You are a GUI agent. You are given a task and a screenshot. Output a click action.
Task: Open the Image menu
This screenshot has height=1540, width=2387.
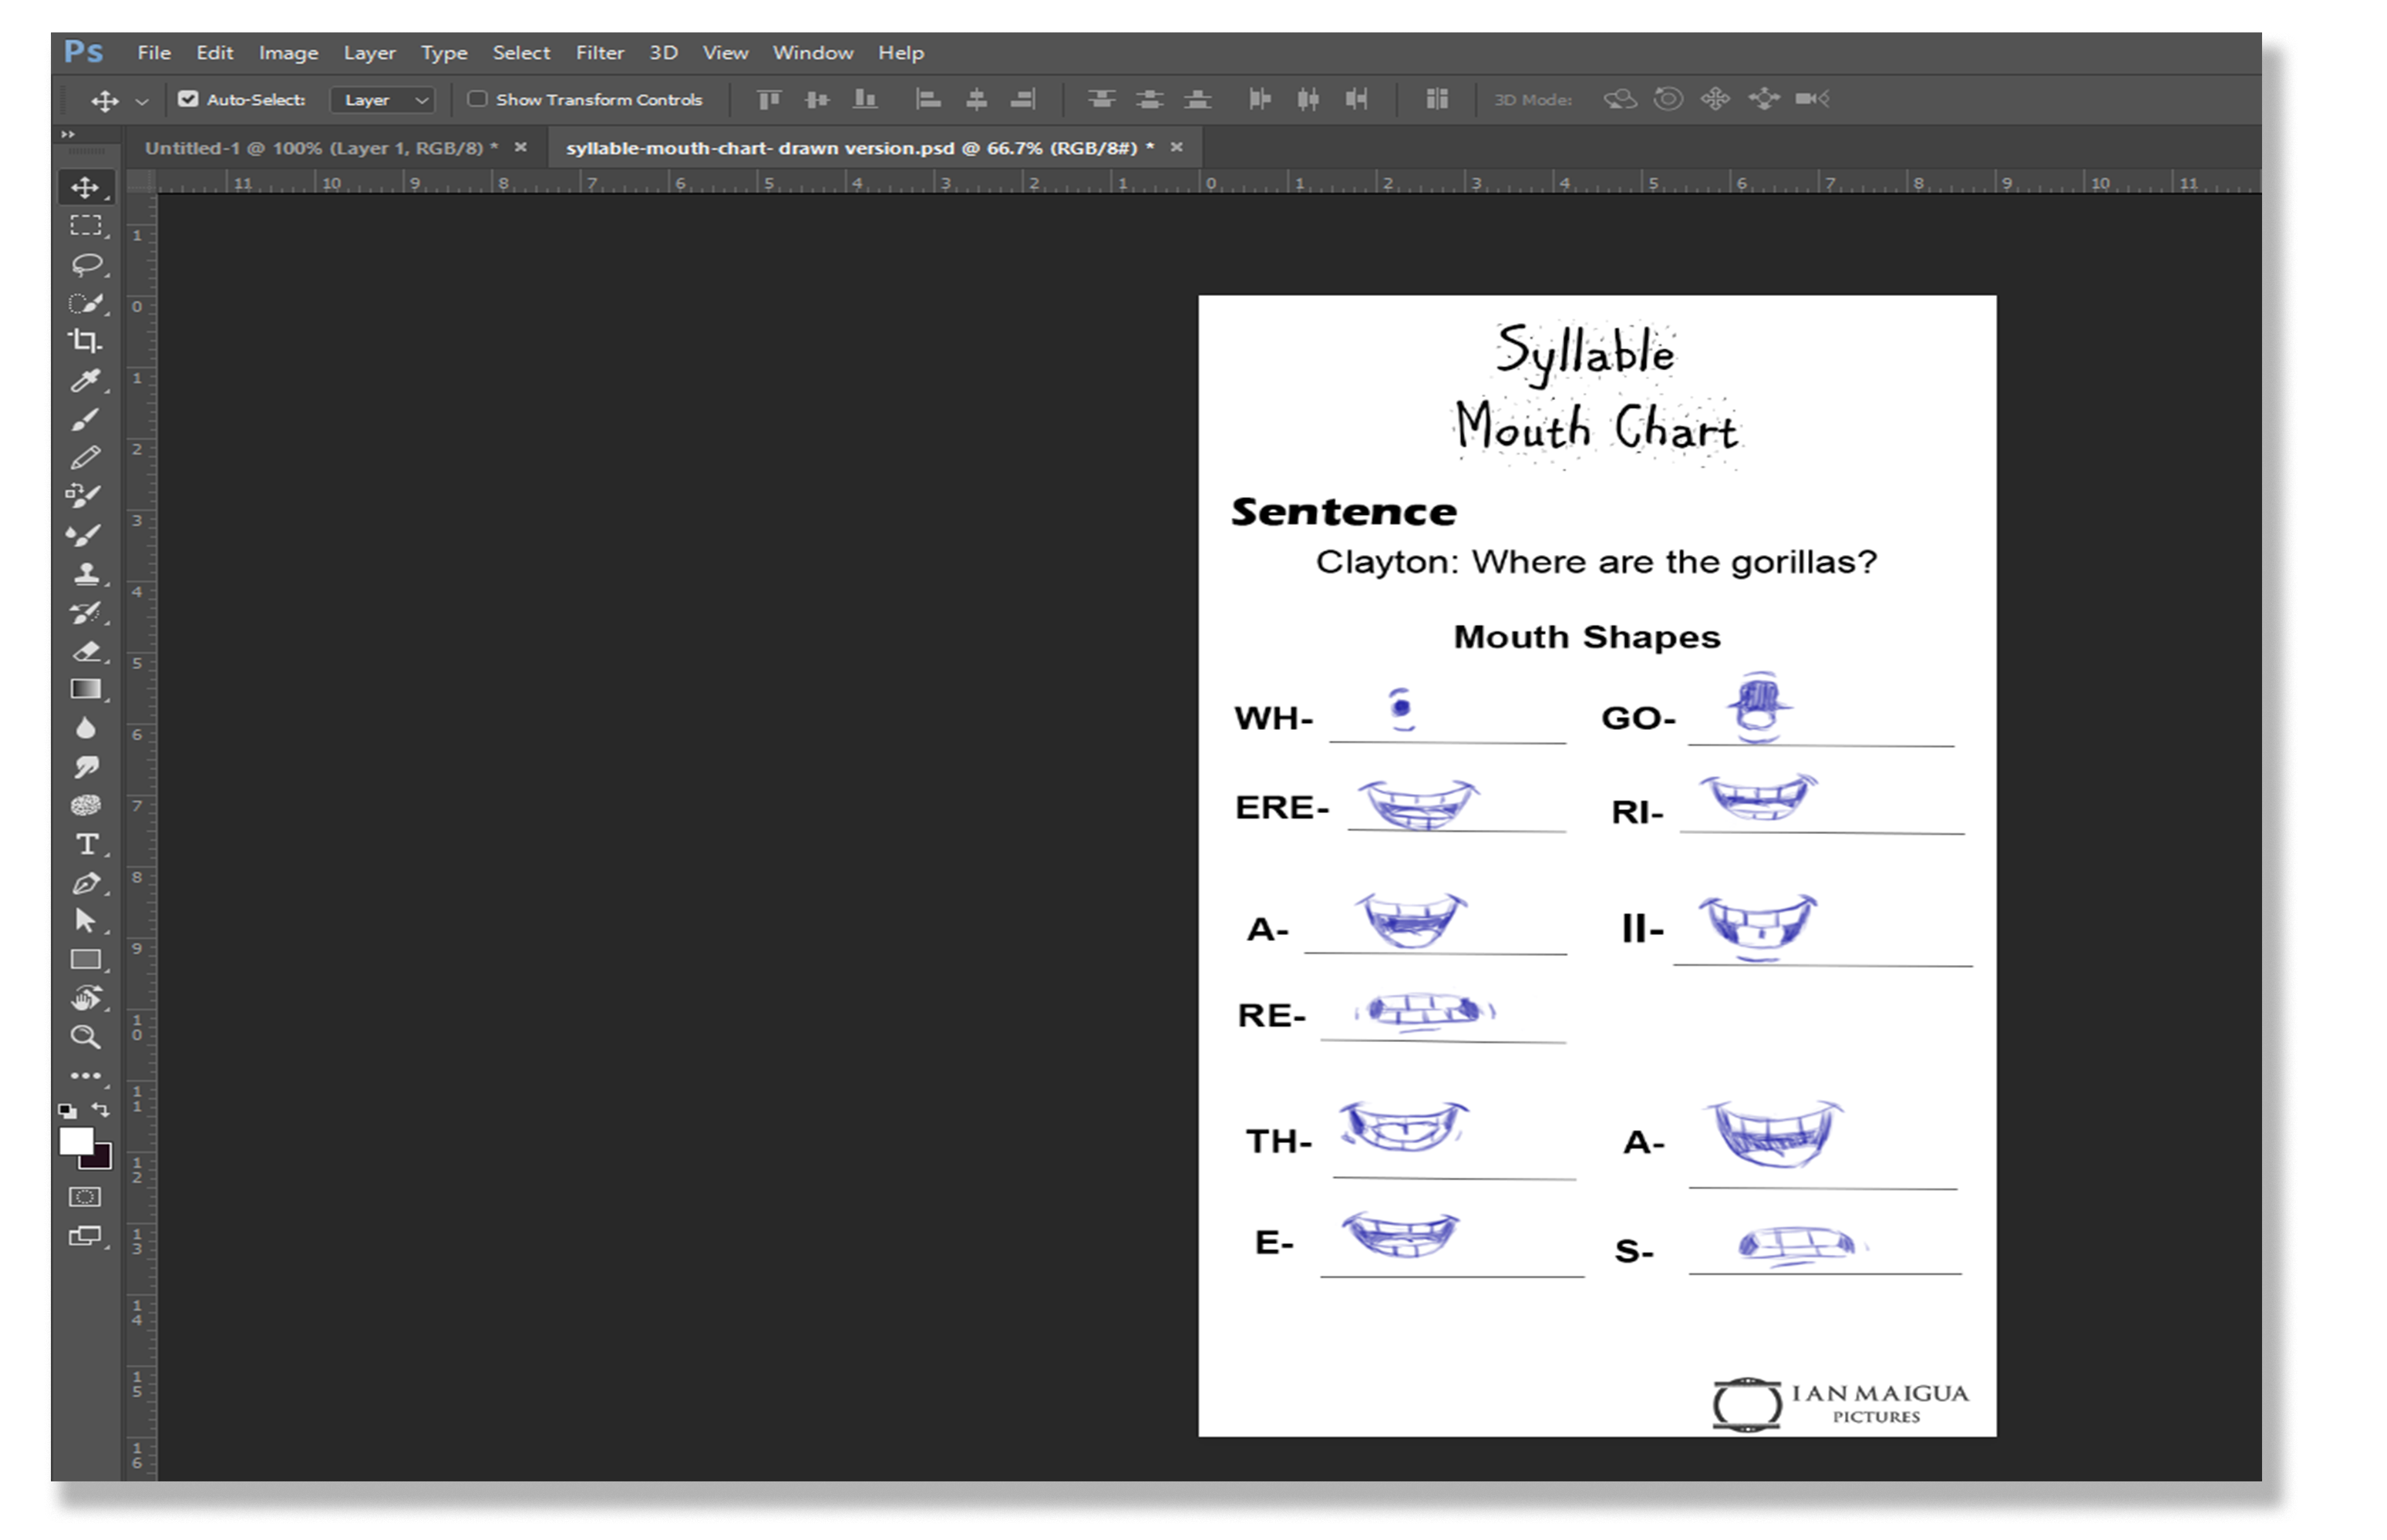[288, 53]
